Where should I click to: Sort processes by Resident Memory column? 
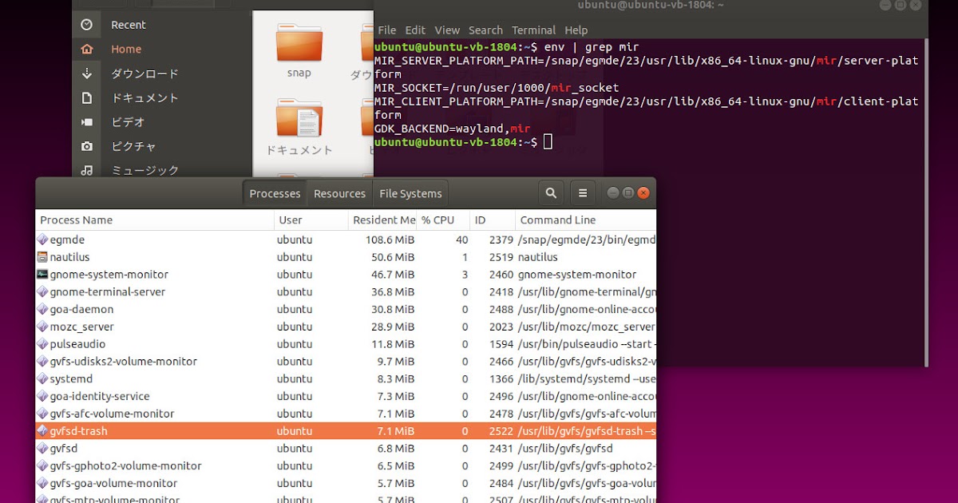[384, 220]
